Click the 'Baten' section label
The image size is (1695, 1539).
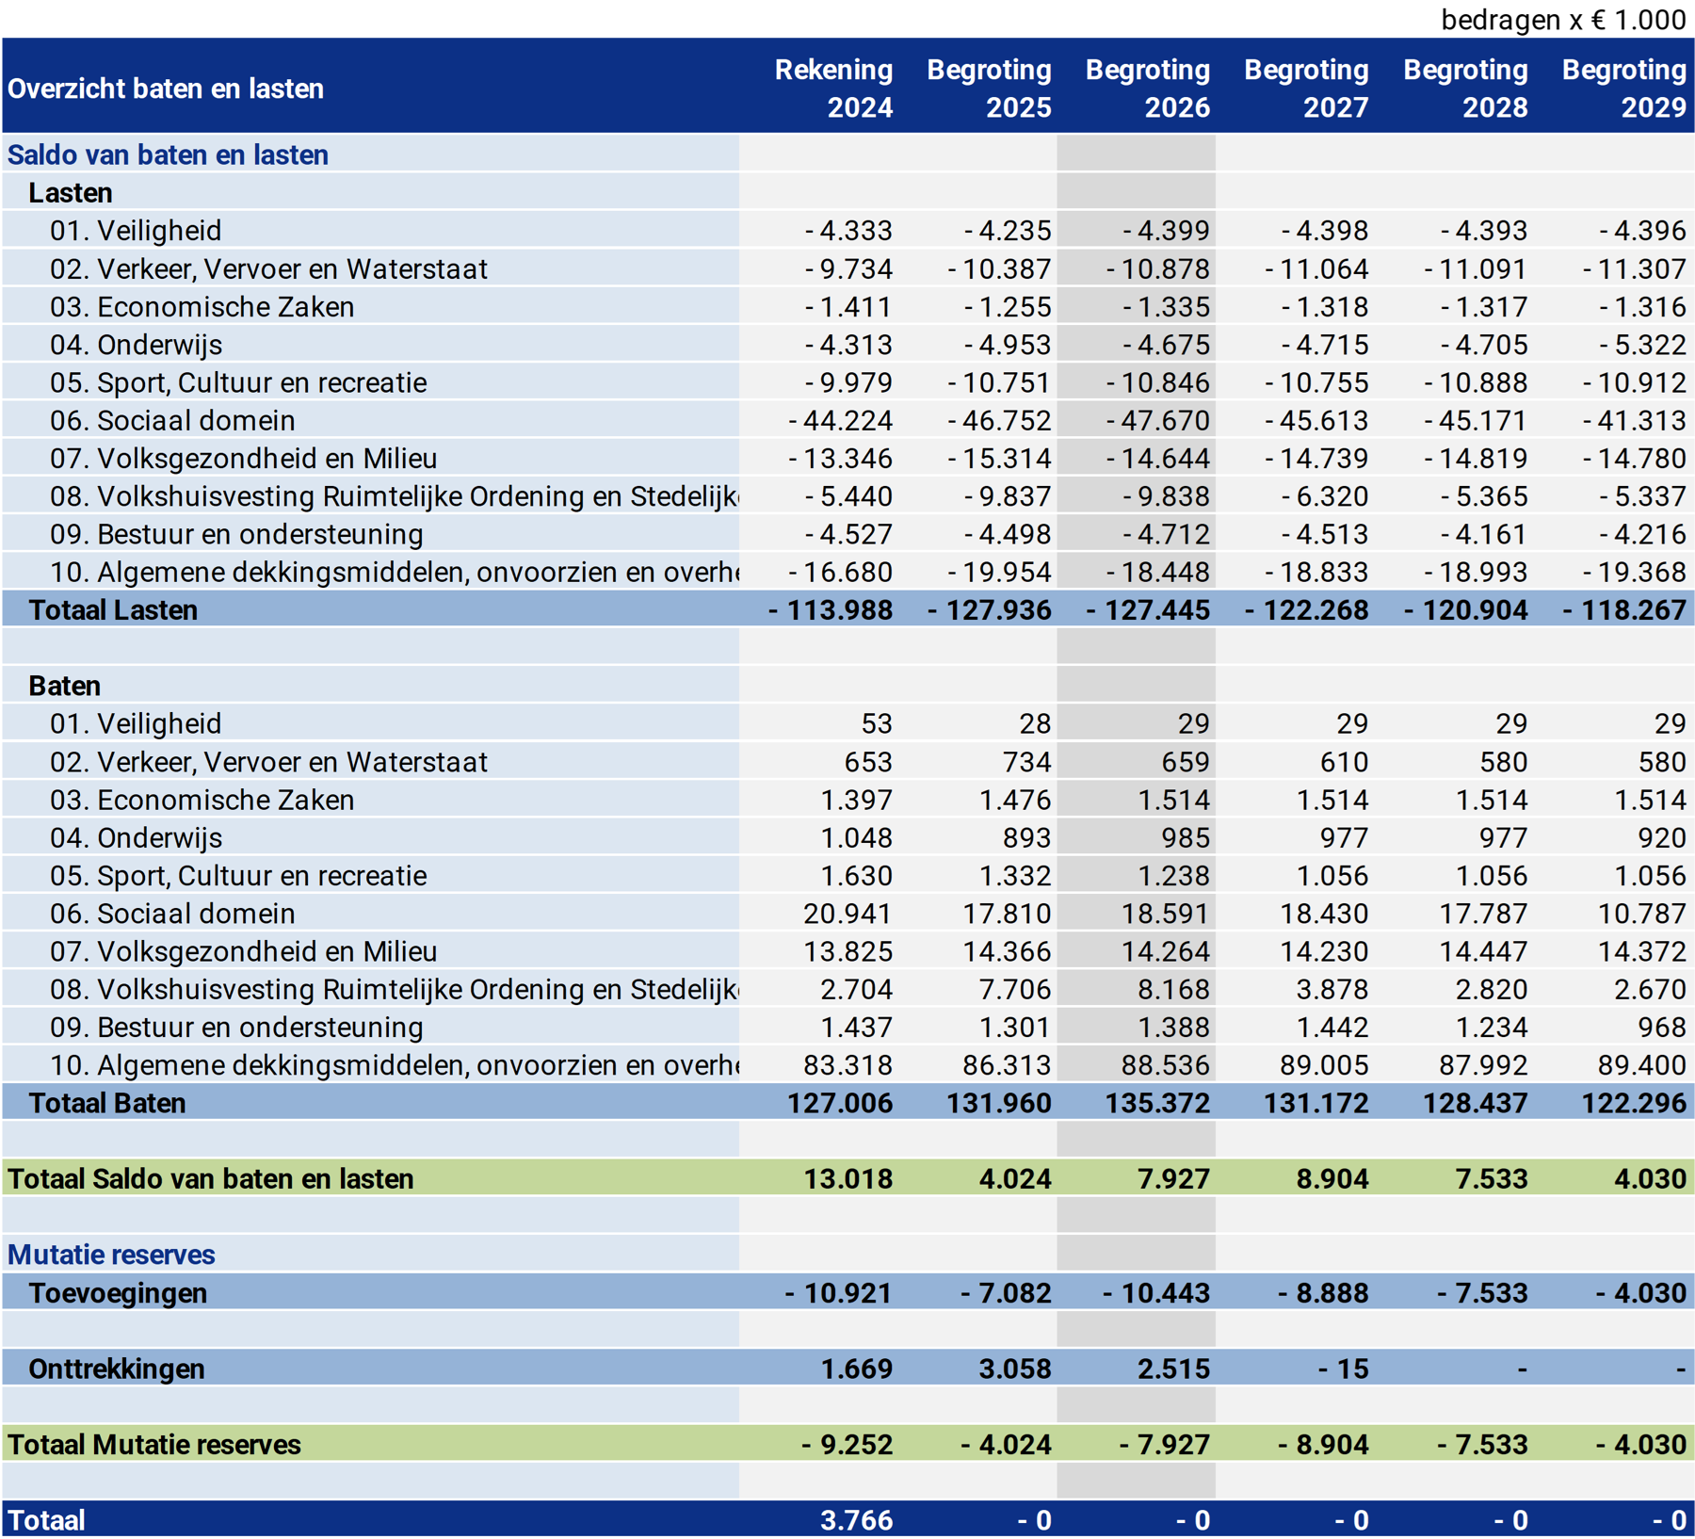tap(64, 686)
